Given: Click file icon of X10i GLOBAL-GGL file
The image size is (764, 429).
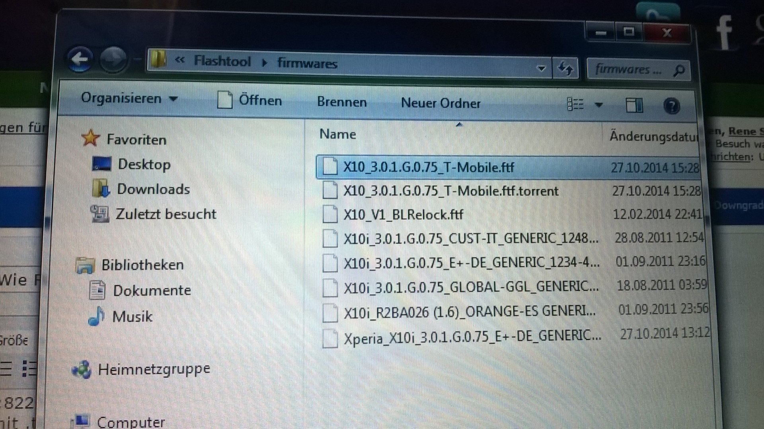Looking at the screenshot, I should pos(330,287).
